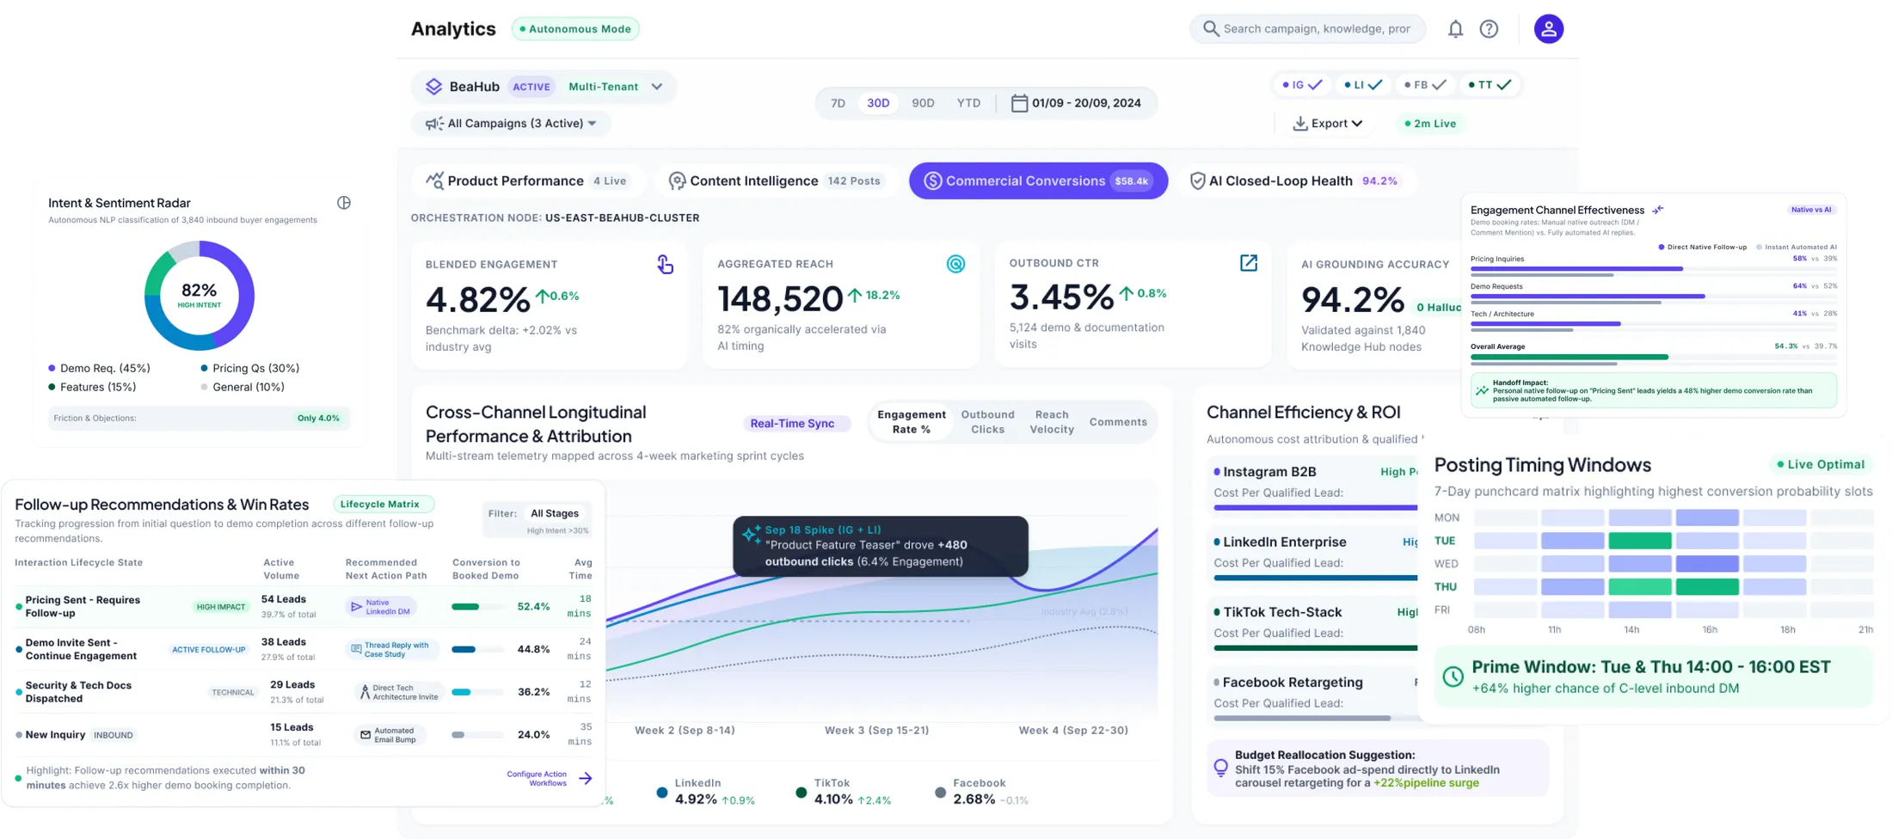Viewport: 1892px width, 839px height.
Task: Toggle the Autonomous Mode badge
Action: point(575,29)
